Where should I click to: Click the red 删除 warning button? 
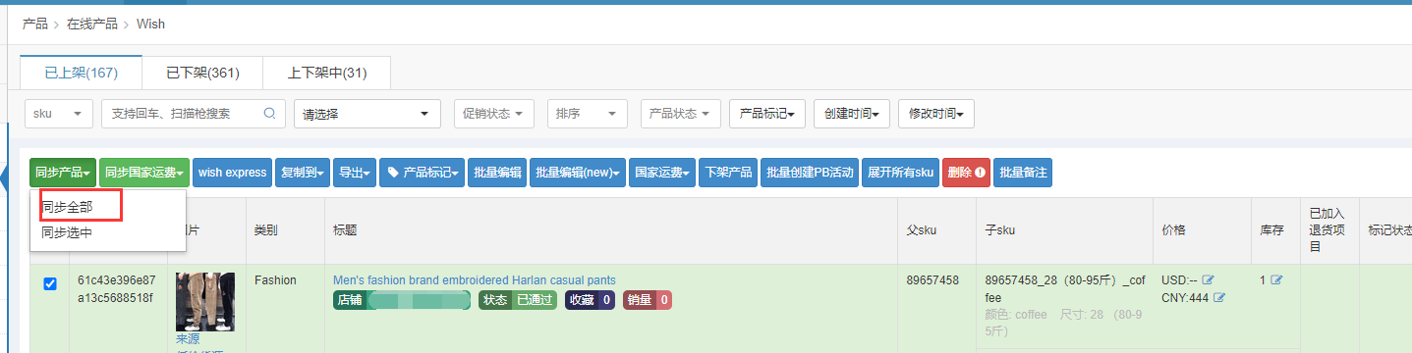(x=966, y=173)
